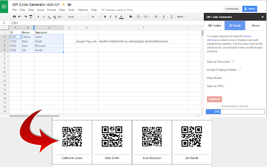This screenshot has width=267, height=167.
Task: Open the Arial font dropdown
Action: (x=77, y=17)
